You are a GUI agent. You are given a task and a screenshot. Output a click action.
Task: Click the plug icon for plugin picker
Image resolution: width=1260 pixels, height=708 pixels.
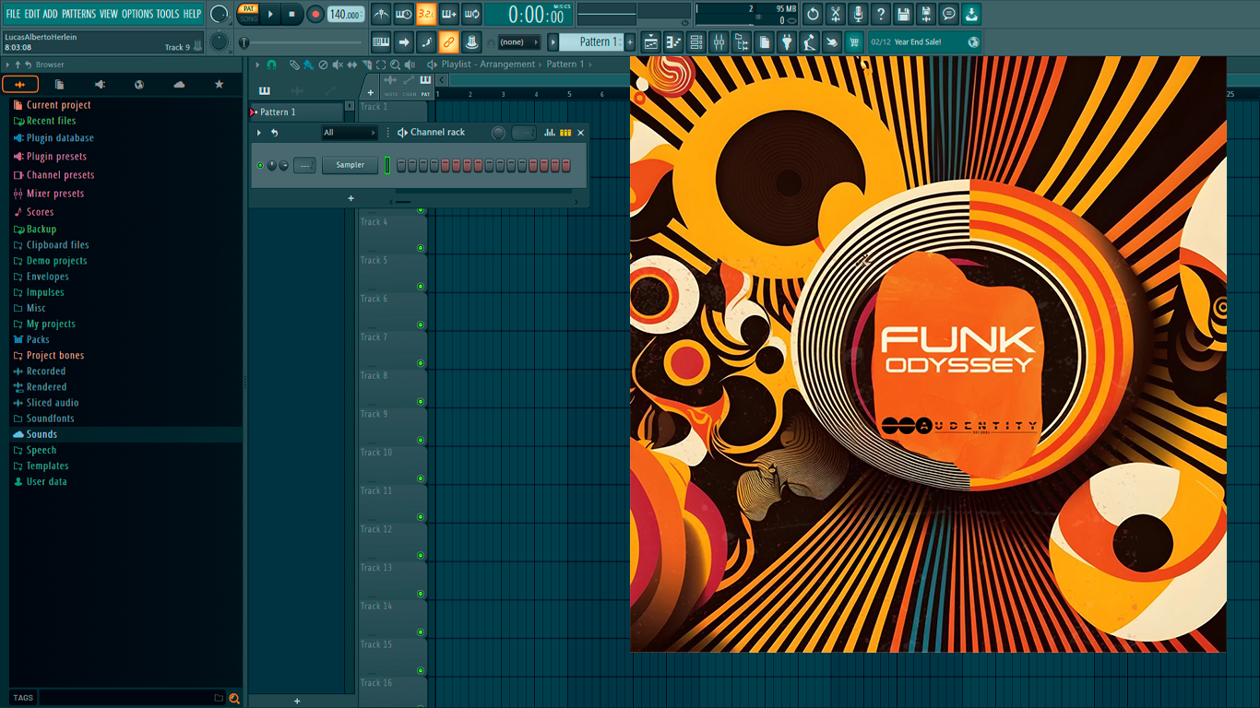tap(787, 41)
